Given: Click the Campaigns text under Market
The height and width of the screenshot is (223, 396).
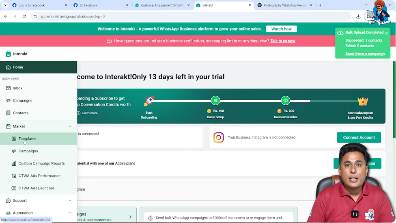Looking at the screenshot, I should 28,151.
